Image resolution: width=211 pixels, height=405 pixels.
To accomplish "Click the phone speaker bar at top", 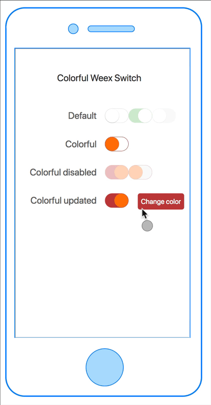I will pos(111,29).
